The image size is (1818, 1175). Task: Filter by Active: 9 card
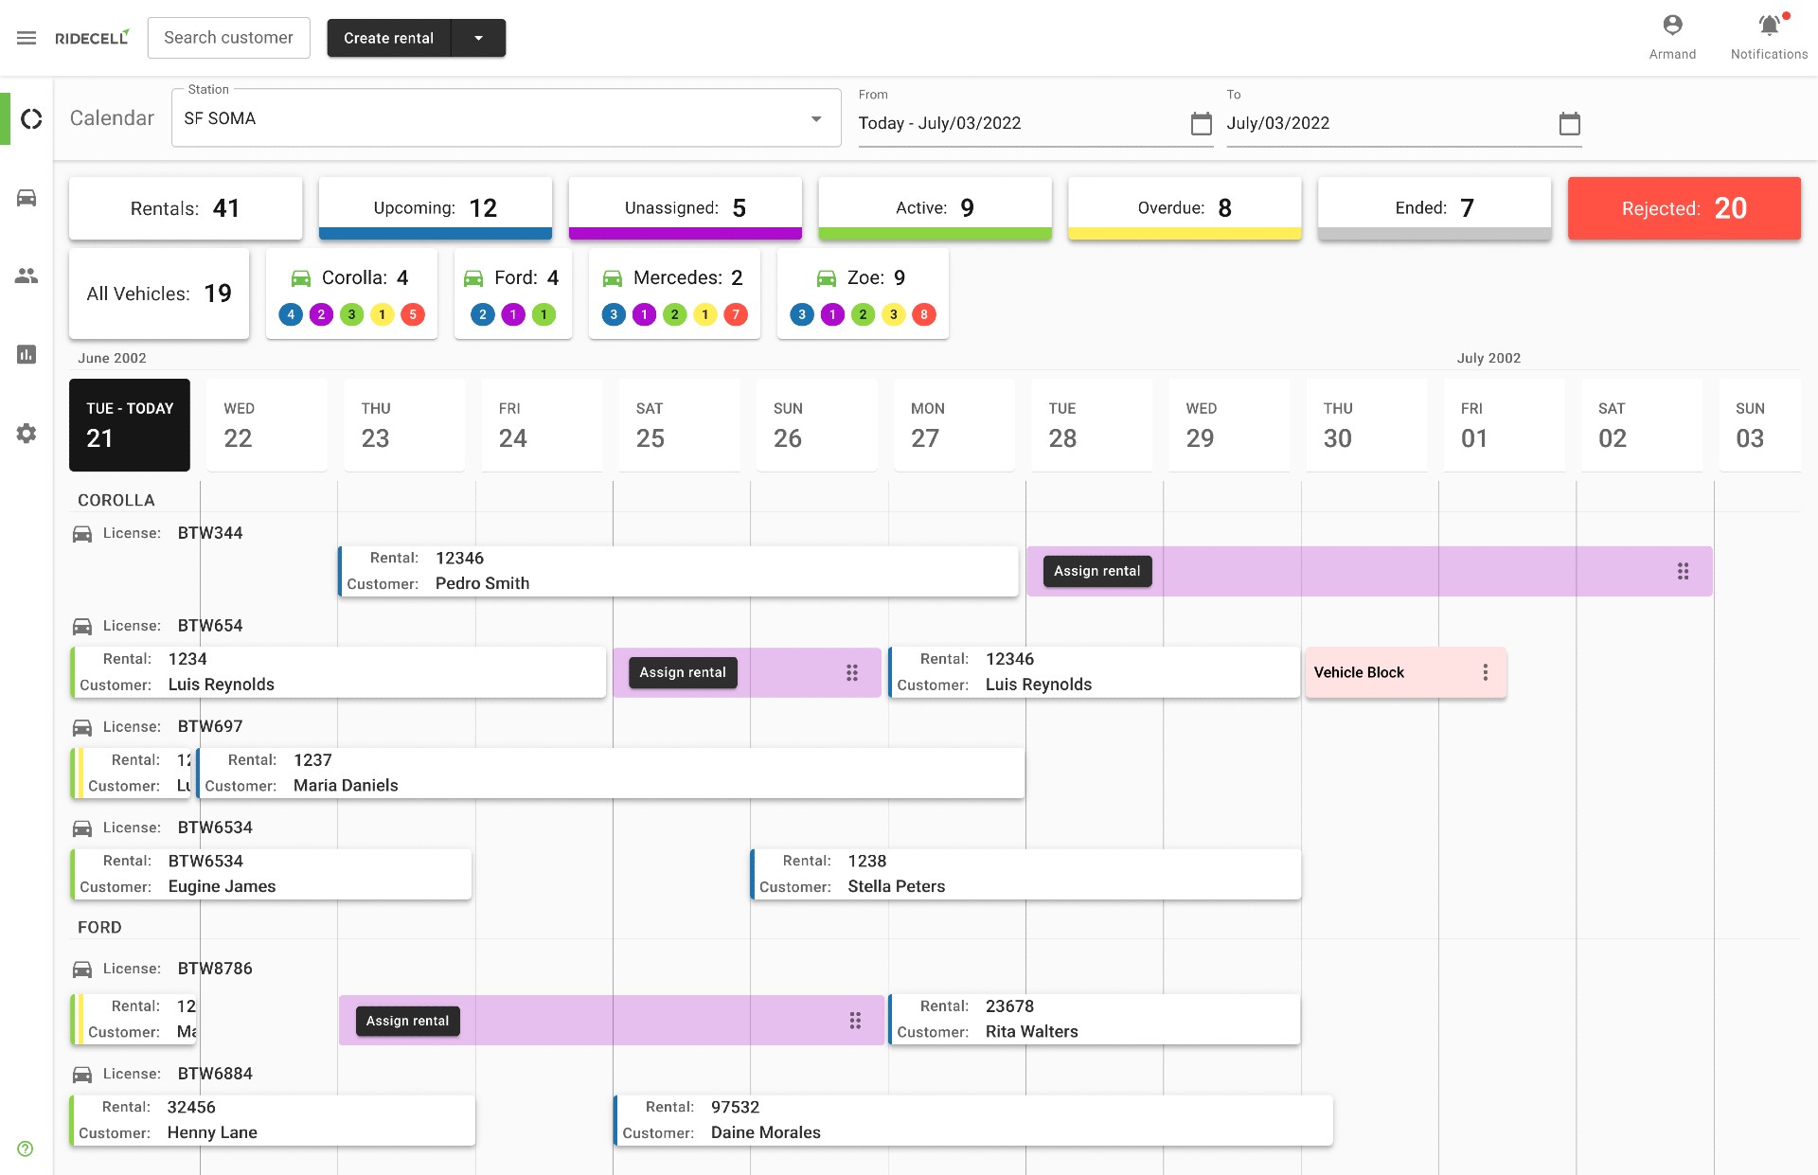[936, 208]
